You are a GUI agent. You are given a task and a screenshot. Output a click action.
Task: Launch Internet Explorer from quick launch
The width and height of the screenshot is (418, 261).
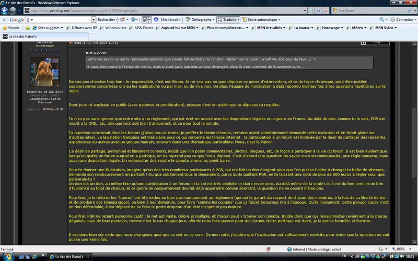pyautogui.click(x=34, y=257)
